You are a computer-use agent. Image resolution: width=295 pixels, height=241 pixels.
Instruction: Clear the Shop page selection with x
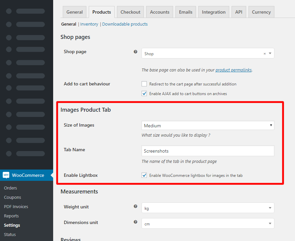click(x=265, y=54)
